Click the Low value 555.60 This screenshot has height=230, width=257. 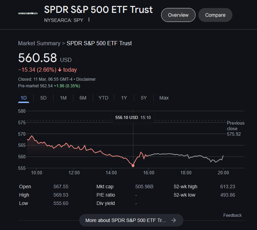(x=61, y=204)
